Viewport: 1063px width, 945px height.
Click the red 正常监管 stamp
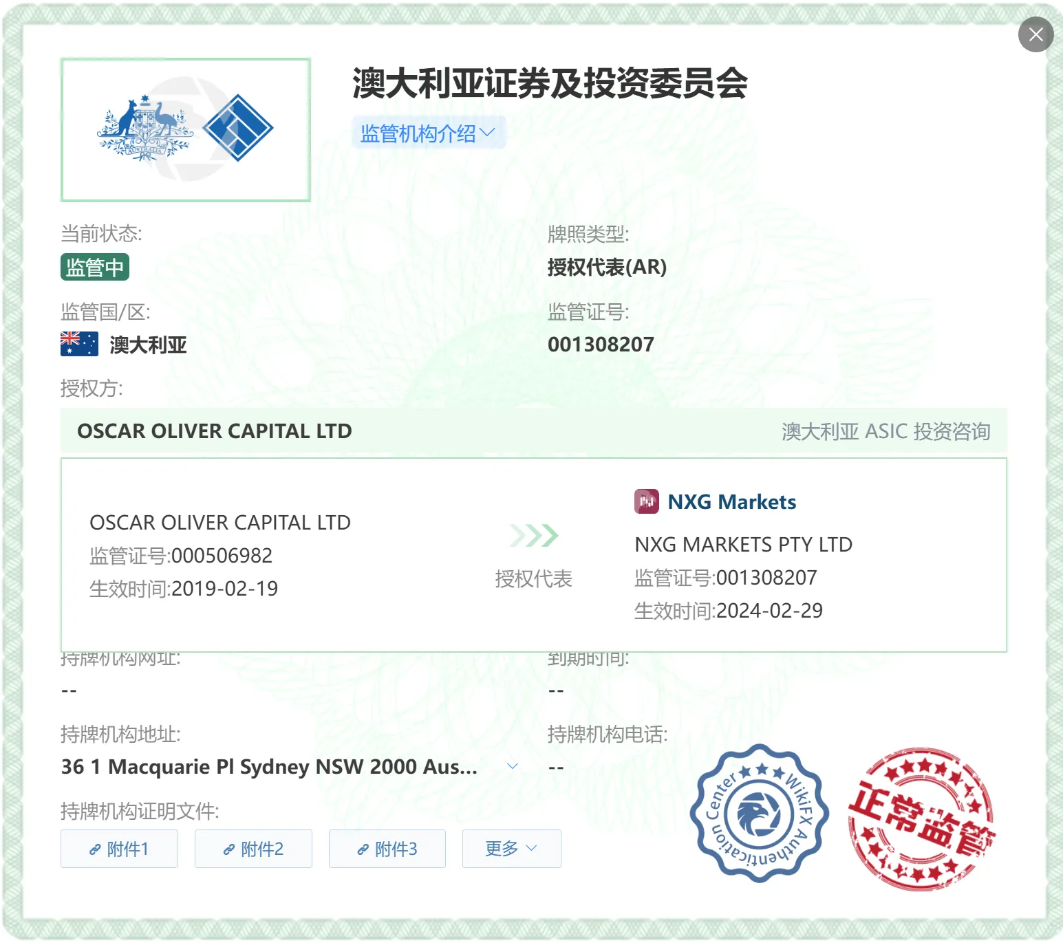pos(921,818)
